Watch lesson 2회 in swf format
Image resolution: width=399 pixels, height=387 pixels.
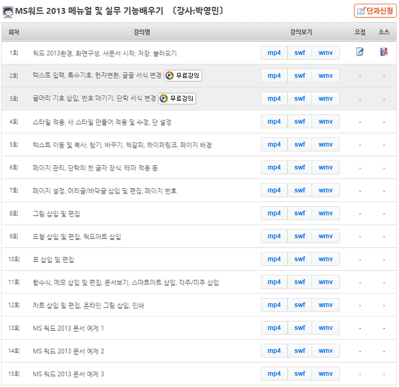[299, 76]
